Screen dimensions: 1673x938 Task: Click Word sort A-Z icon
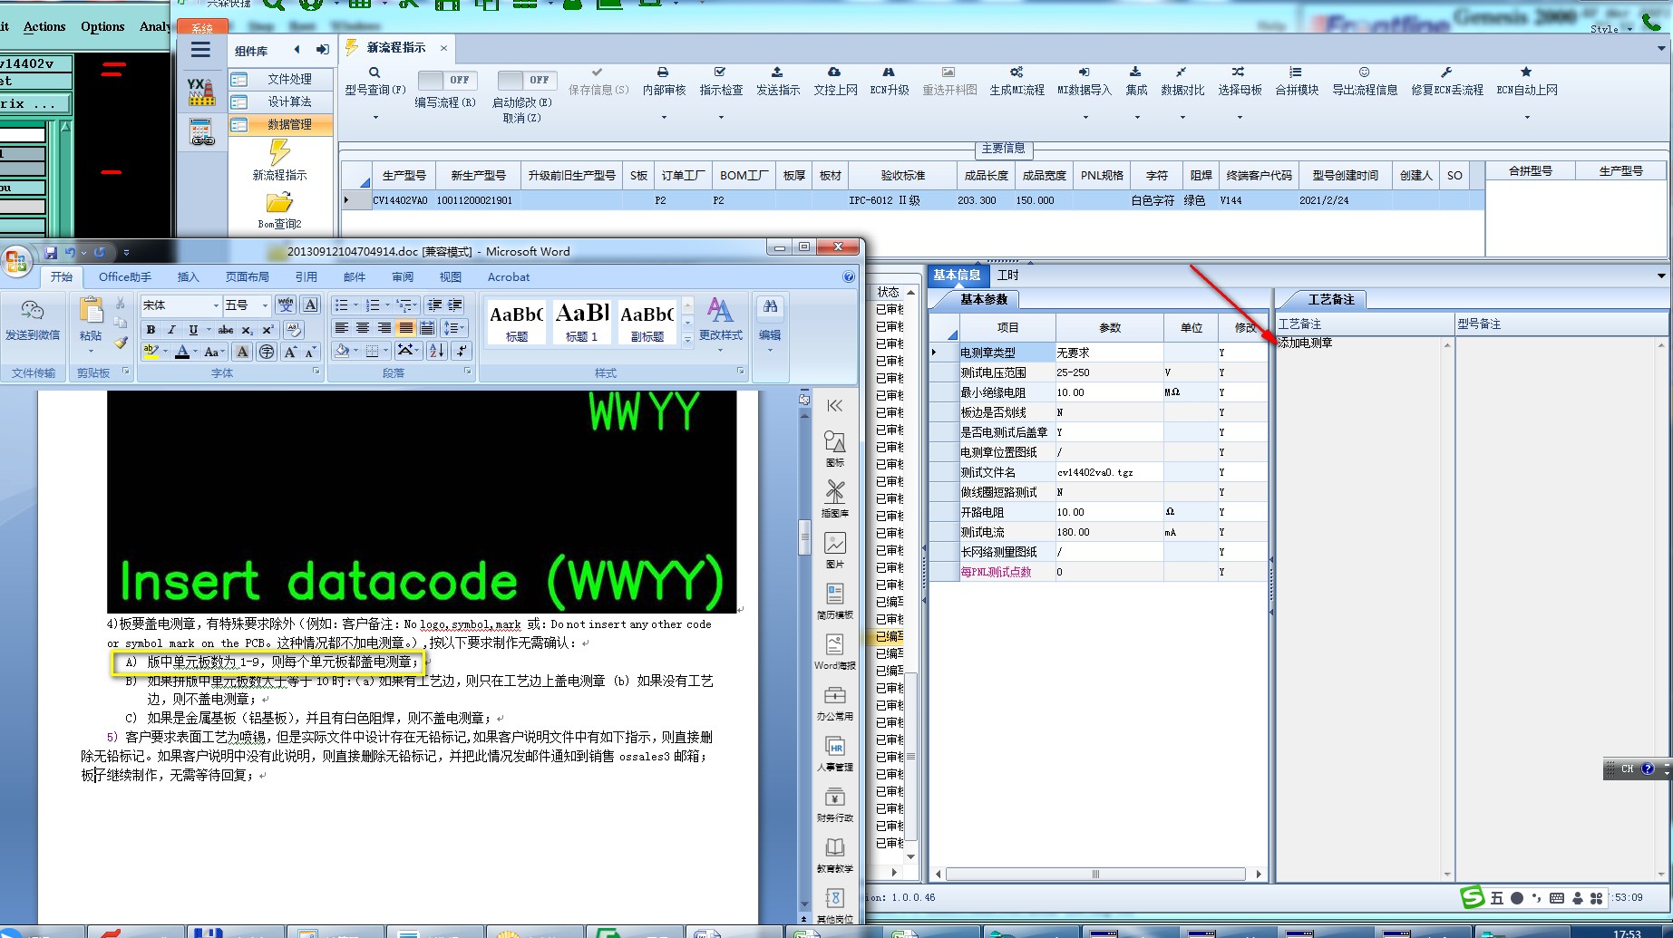coord(436,351)
